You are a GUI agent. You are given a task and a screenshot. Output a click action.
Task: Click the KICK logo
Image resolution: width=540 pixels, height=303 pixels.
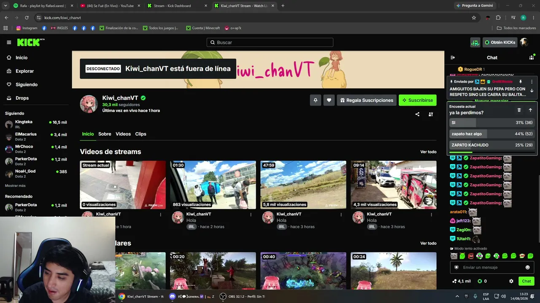31,42
